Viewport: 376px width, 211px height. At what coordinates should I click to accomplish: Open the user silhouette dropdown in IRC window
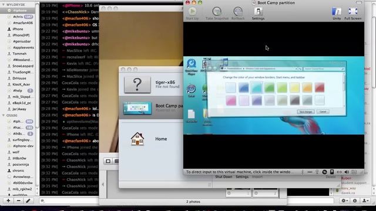coord(365,200)
